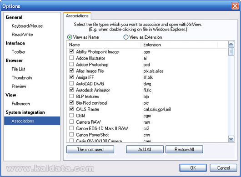Select the 'ai' extension text

[145, 58]
